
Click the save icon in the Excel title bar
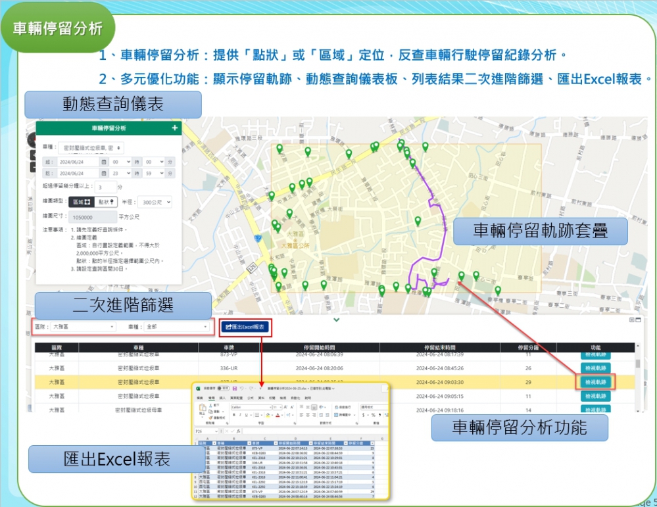click(x=234, y=389)
